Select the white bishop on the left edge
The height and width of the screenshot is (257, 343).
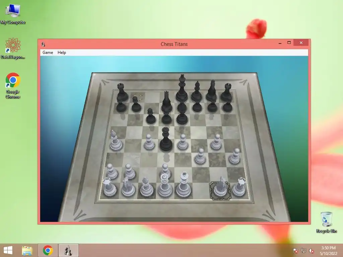pyautogui.click(x=116, y=141)
